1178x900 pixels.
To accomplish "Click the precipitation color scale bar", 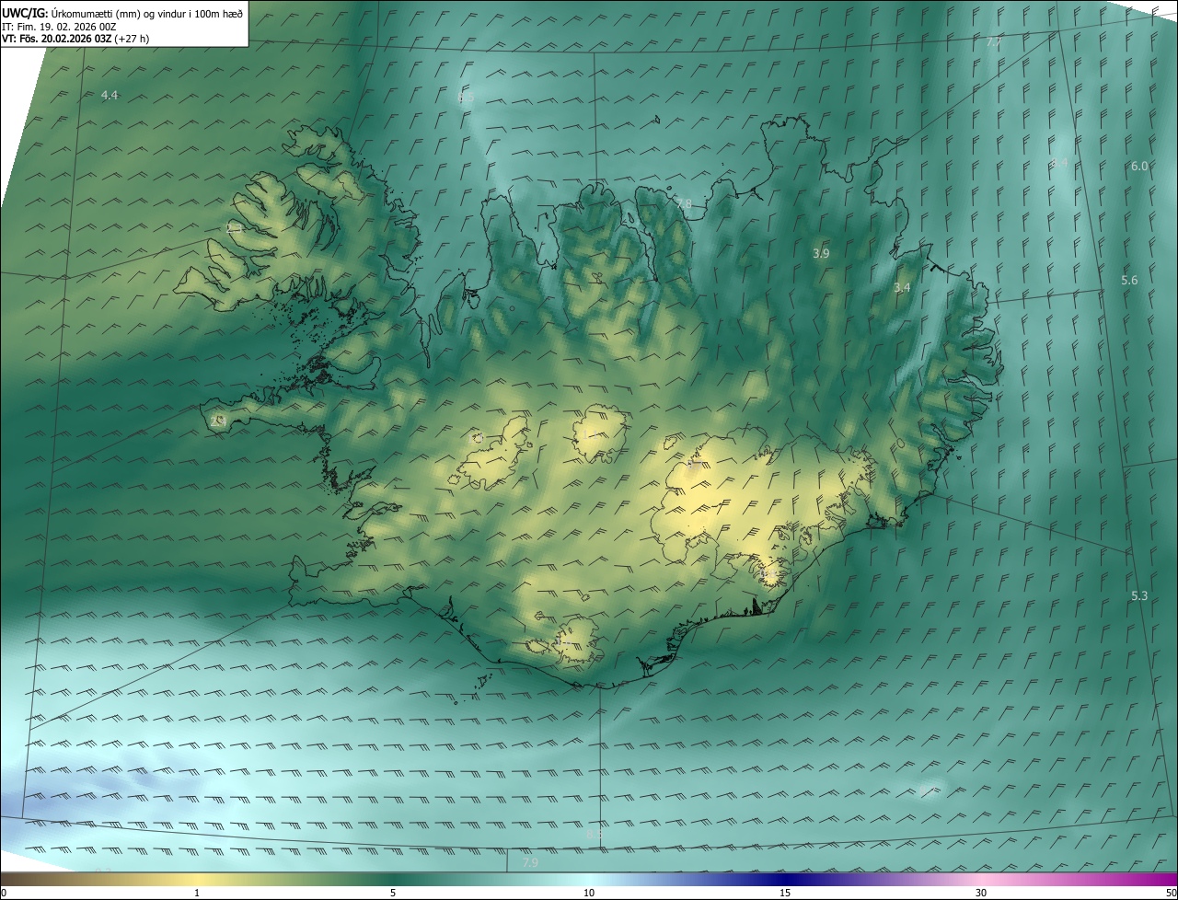I will (x=589, y=879).
